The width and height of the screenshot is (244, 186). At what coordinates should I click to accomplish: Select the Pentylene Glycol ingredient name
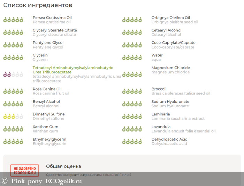click(48, 43)
